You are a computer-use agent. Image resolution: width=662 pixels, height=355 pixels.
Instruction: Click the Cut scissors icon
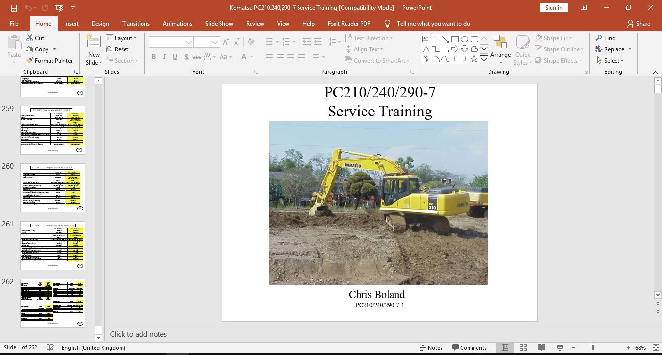point(29,38)
